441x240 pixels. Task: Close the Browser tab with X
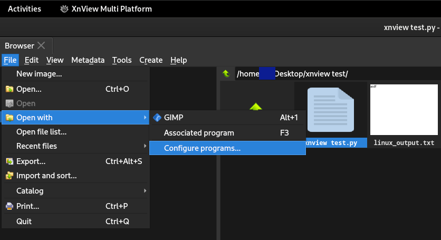41,45
